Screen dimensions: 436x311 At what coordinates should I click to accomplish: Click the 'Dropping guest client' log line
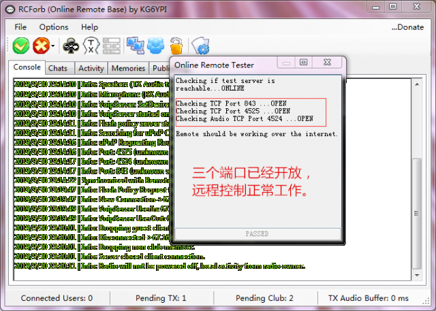[91, 228]
